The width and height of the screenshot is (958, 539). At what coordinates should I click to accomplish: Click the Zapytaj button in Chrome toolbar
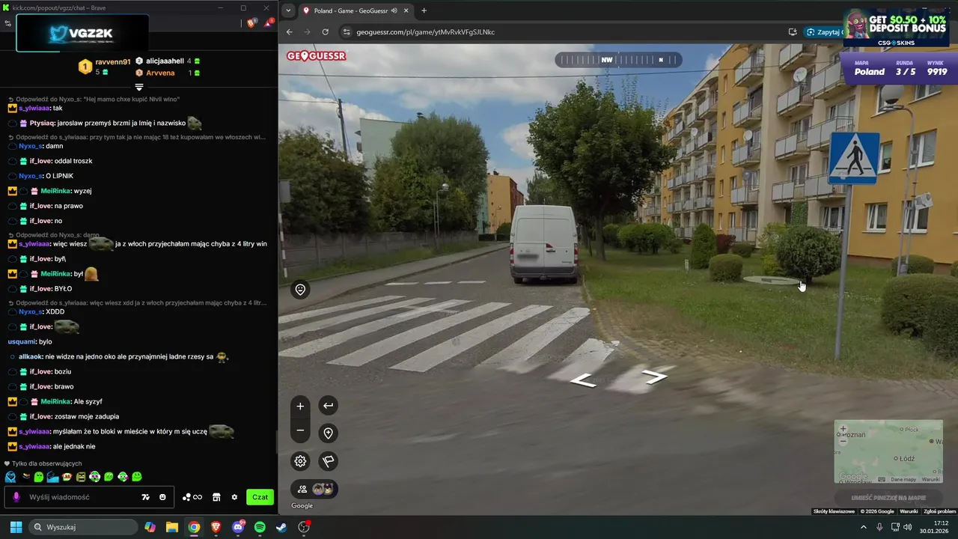pyautogui.click(x=823, y=32)
